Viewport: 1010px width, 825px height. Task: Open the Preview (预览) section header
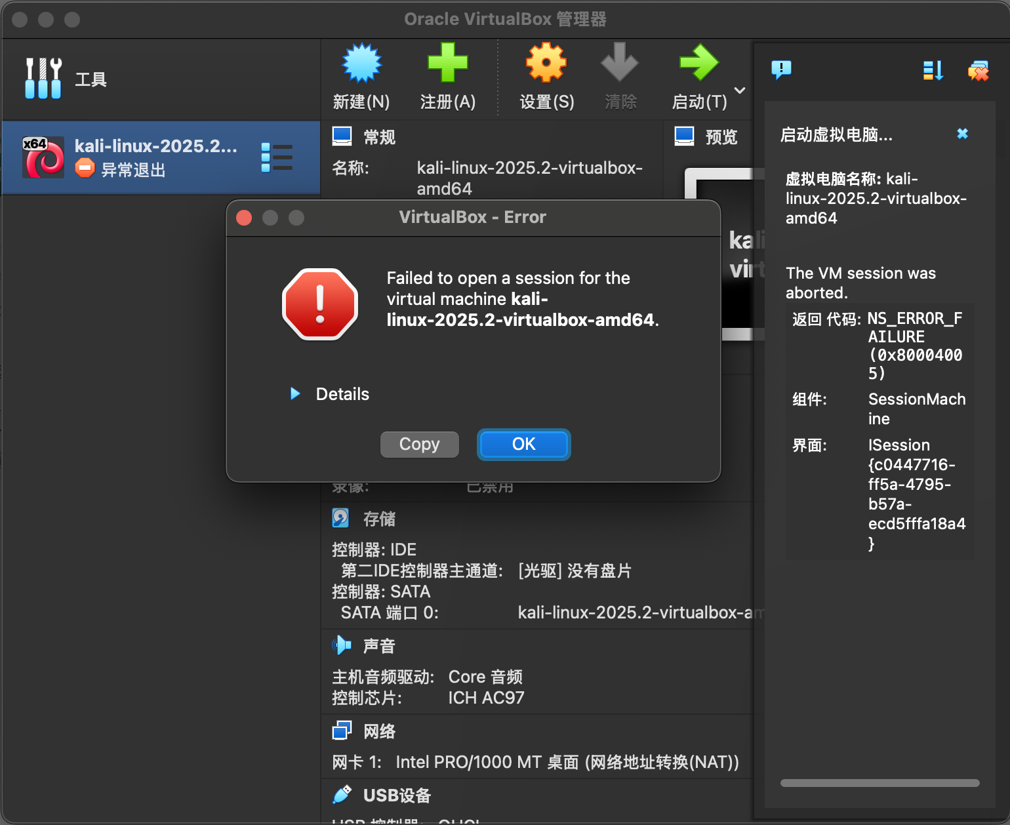[x=721, y=137]
